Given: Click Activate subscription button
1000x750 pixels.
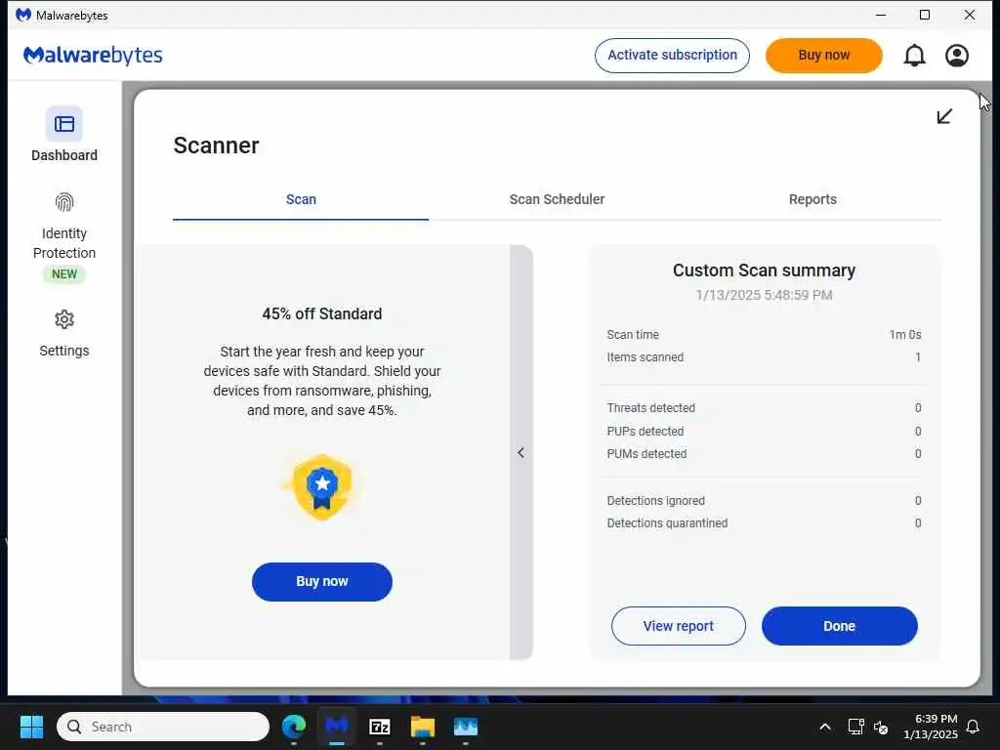Looking at the screenshot, I should pyautogui.click(x=672, y=56).
